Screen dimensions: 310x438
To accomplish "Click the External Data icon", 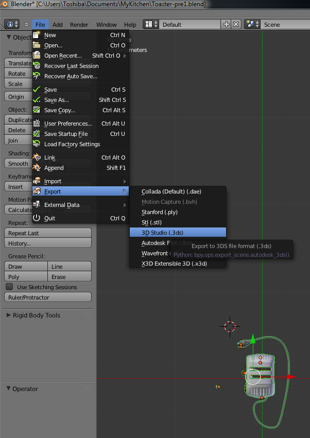I will [x=37, y=205].
